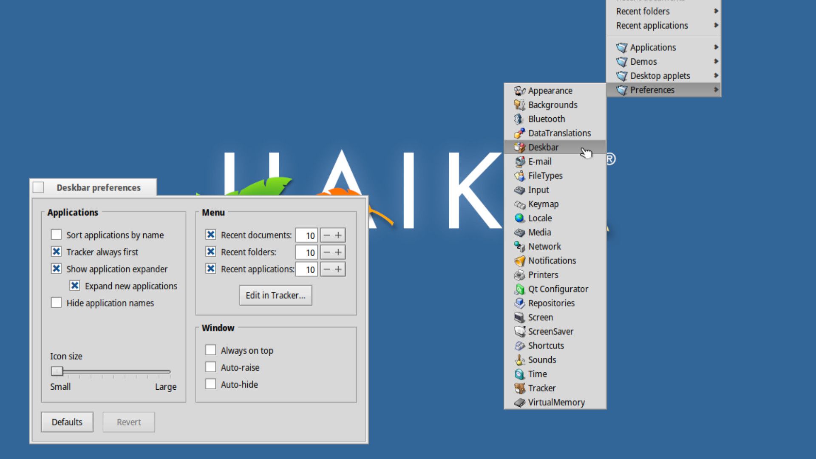816x459 pixels.
Task: Expand the Preferences submenu arrow
Action: point(716,90)
